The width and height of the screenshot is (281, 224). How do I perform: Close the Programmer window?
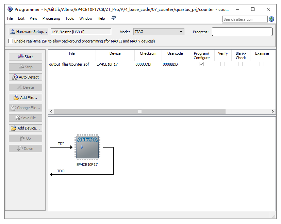[x=268, y=9]
